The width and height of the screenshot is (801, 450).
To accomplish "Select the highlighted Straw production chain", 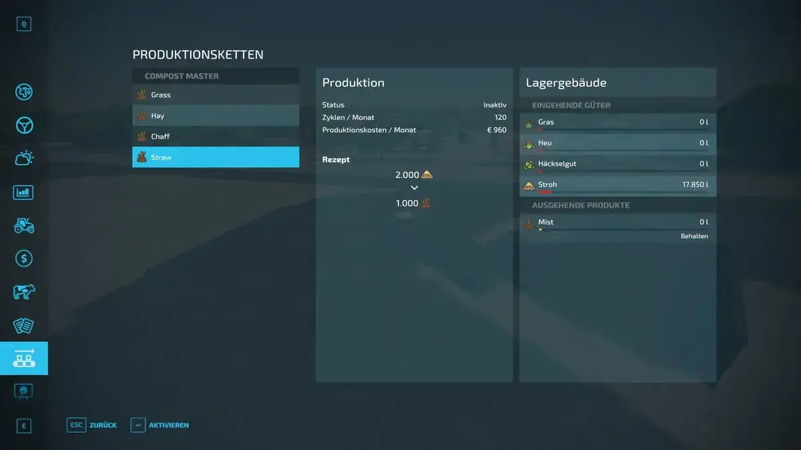I will 215,157.
